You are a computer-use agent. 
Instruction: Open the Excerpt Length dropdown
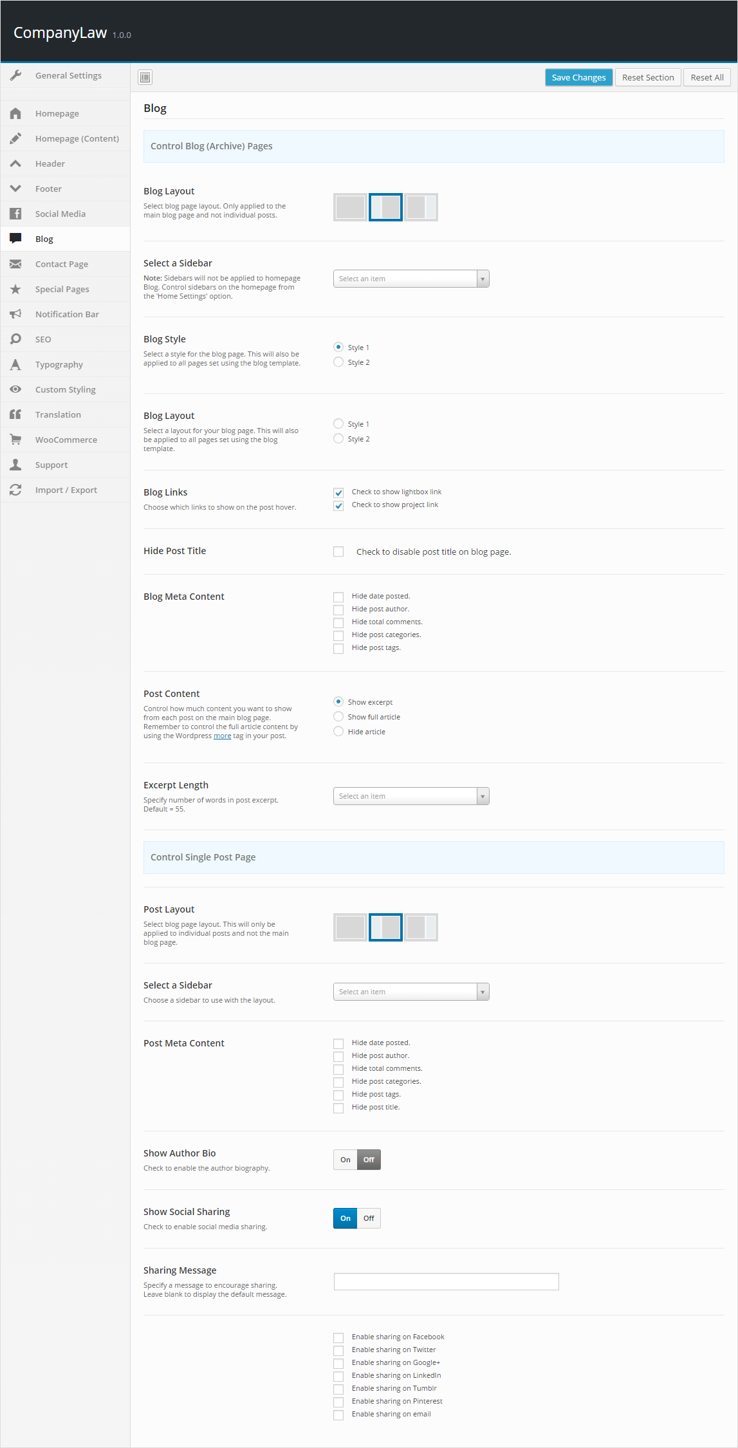[x=411, y=796]
